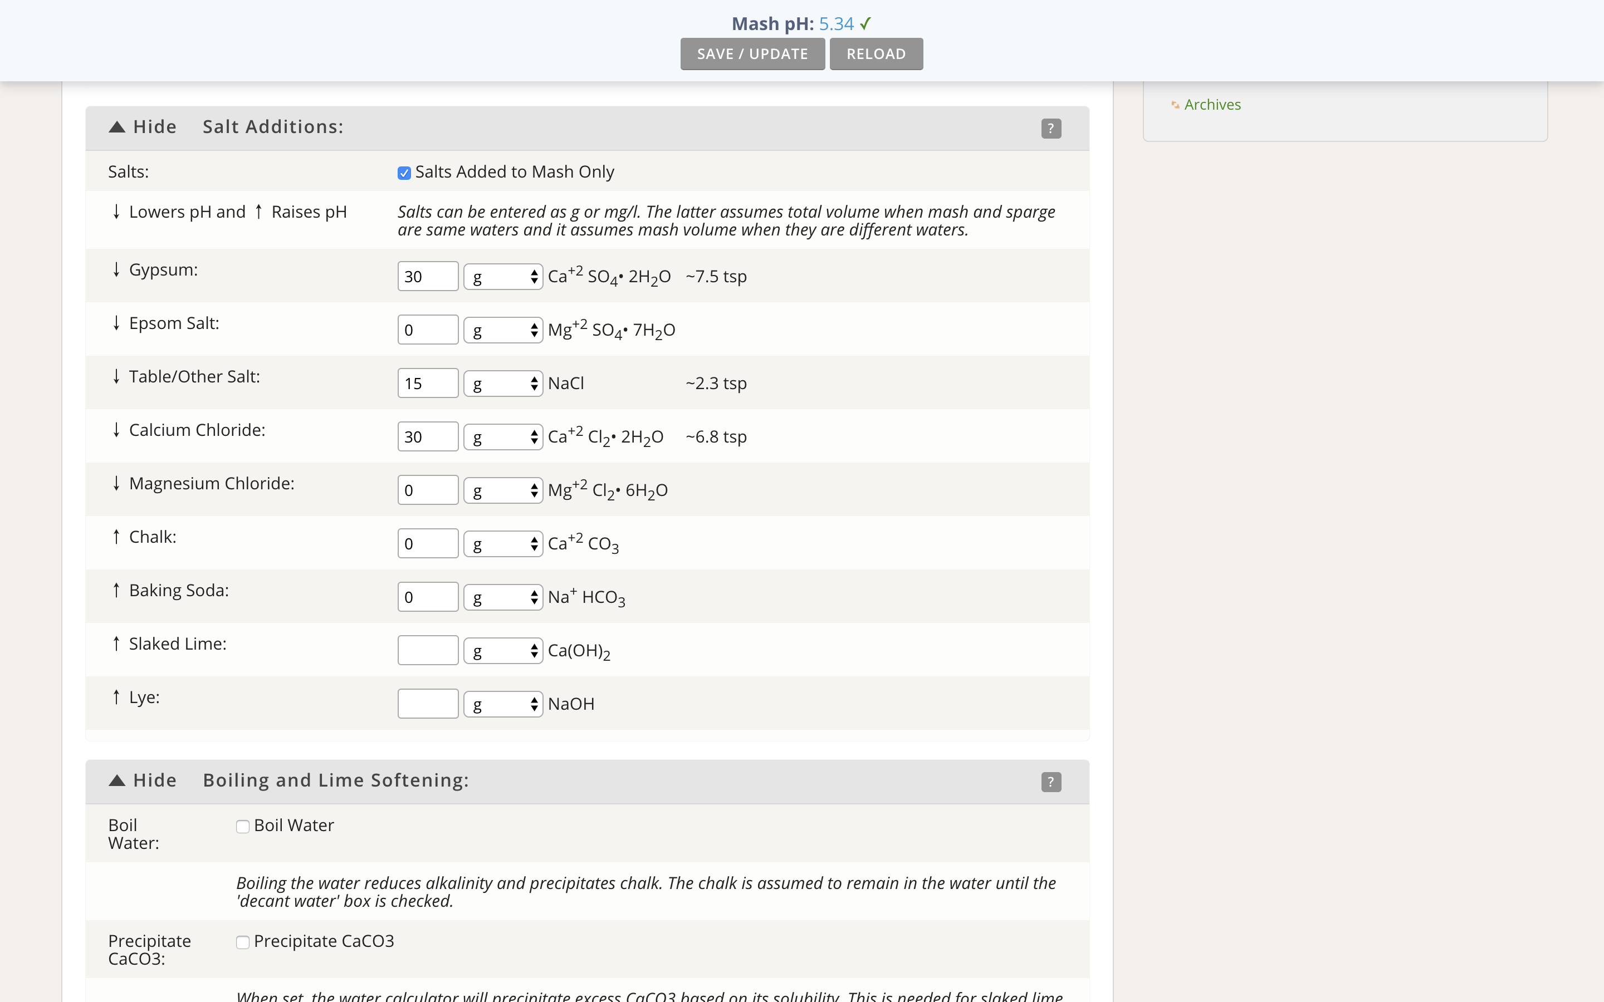Open the Gypsum unit dropdown
The image size is (1604, 1002).
point(501,276)
